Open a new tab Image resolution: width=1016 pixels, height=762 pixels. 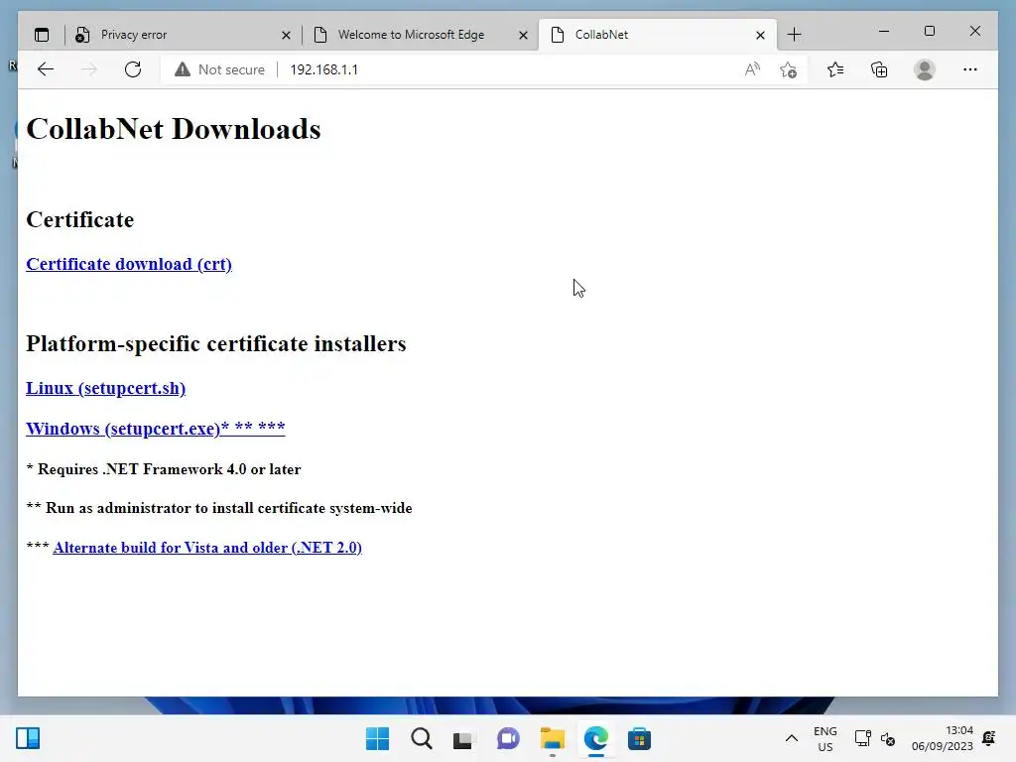pos(795,35)
